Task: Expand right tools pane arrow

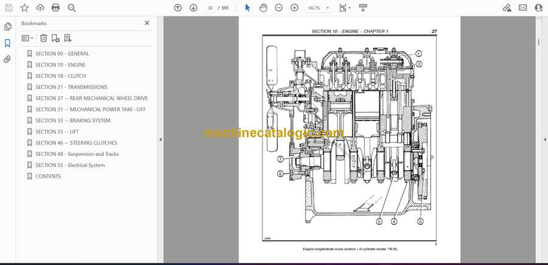Action: (544, 140)
